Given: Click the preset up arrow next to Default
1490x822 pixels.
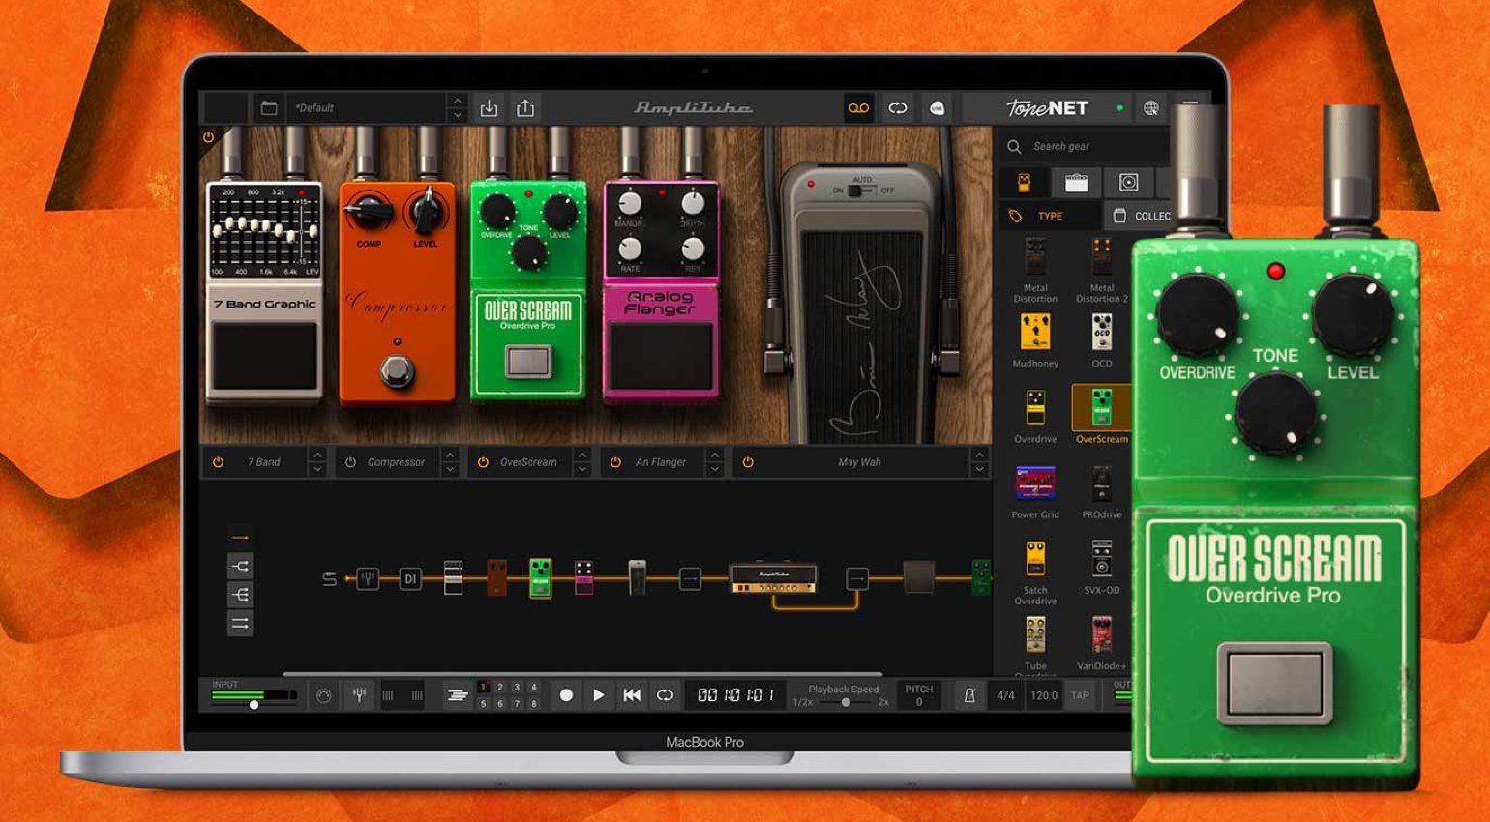Looking at the screenshot, I should 457,101.
